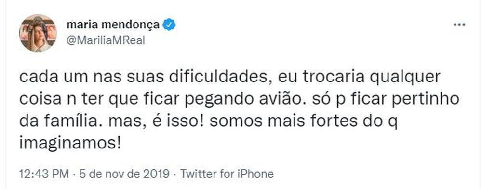
Task: Open the Twitter for iPhone source link
Action: (226, 174)
